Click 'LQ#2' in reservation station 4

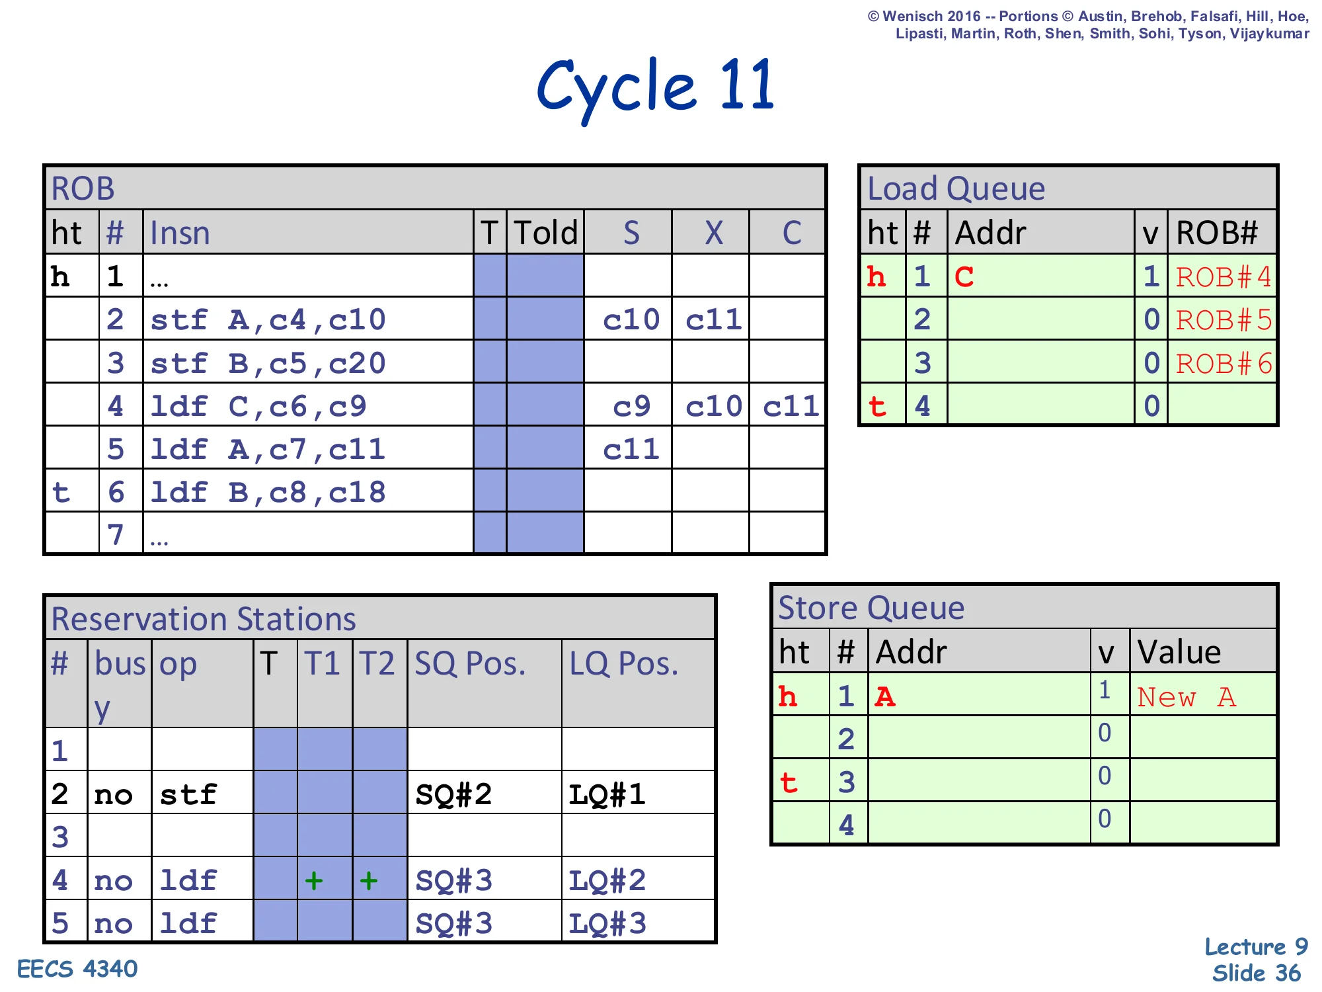point(607,880)
